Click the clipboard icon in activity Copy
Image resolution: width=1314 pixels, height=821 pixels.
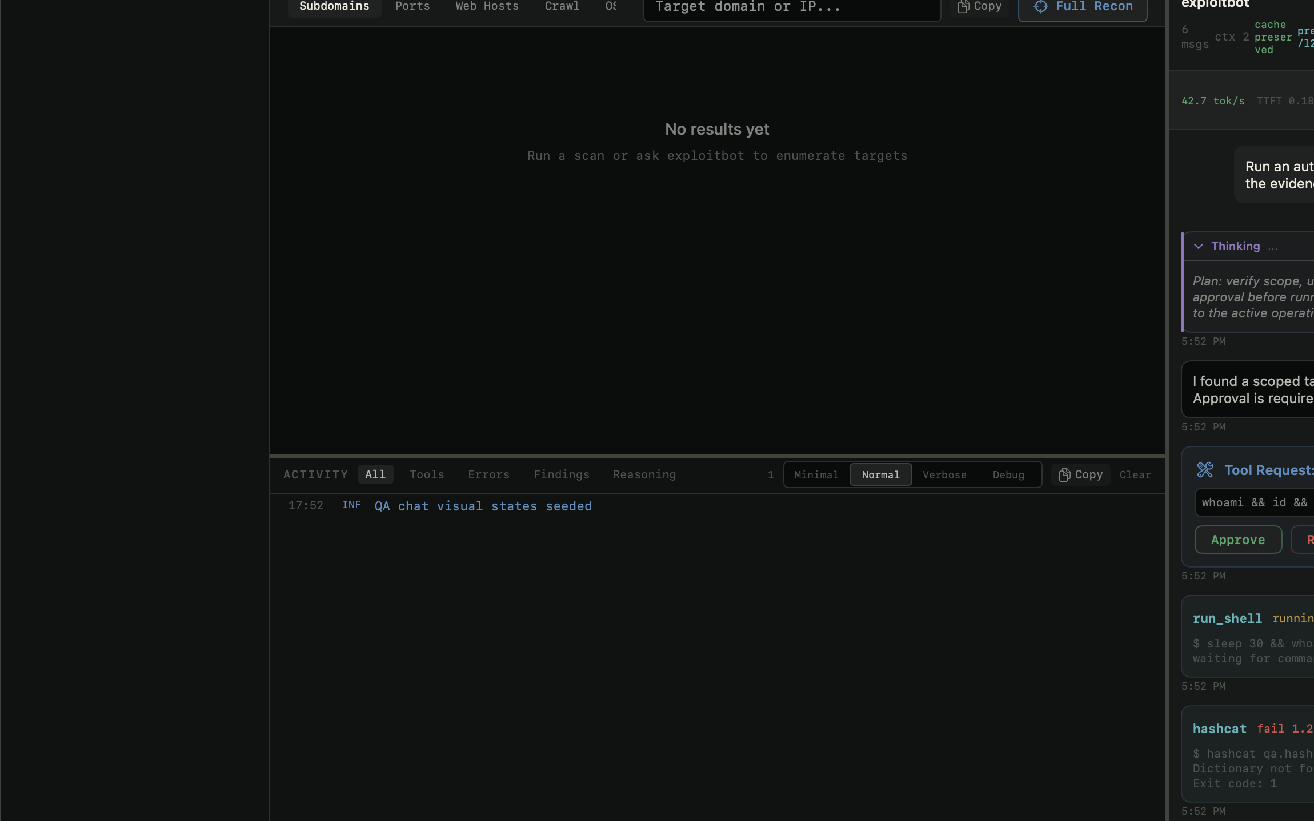click(x=1064, y=475)
